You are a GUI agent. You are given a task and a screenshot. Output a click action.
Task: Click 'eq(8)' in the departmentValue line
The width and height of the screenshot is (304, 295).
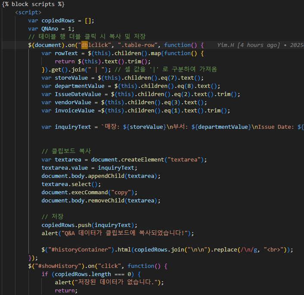(x=185, y=86)
